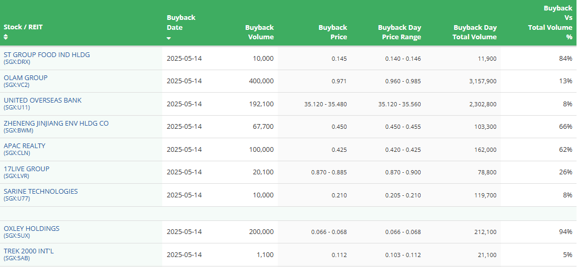Screen dimensions: 577x267
Task: Select ticker code (SGX:BWM)
Action: click(x=18, y=130)
